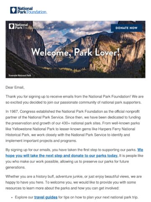Select the 'Welcome, Park Lover!' banner heading
Image resolution: width=151 pixels, height=202 pixels.
(x=75, y=53)
